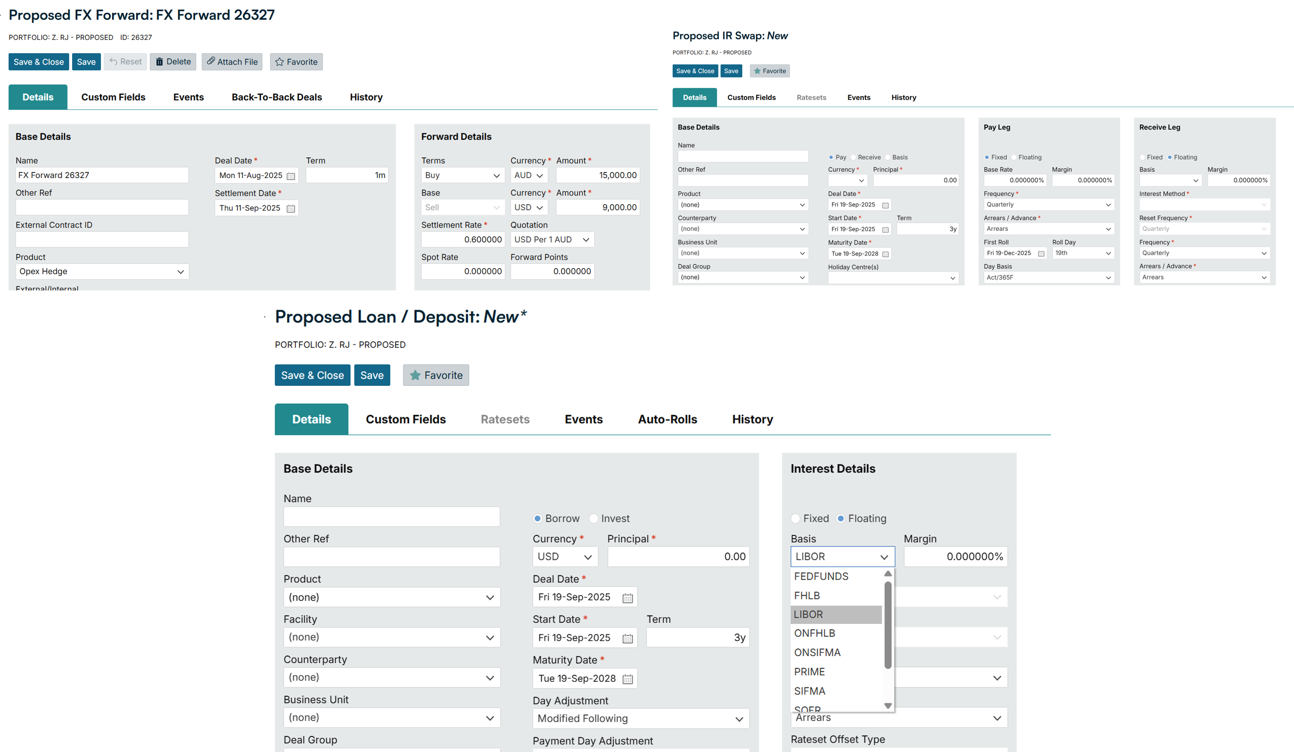Viewport: 1294px width, 752px height.
Task: Click Basis list scrollbar thumb
Action: click(888, 625)
